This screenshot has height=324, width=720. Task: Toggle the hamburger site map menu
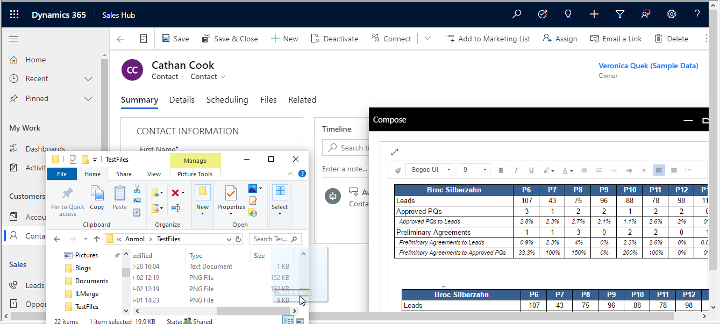(14, 39)
